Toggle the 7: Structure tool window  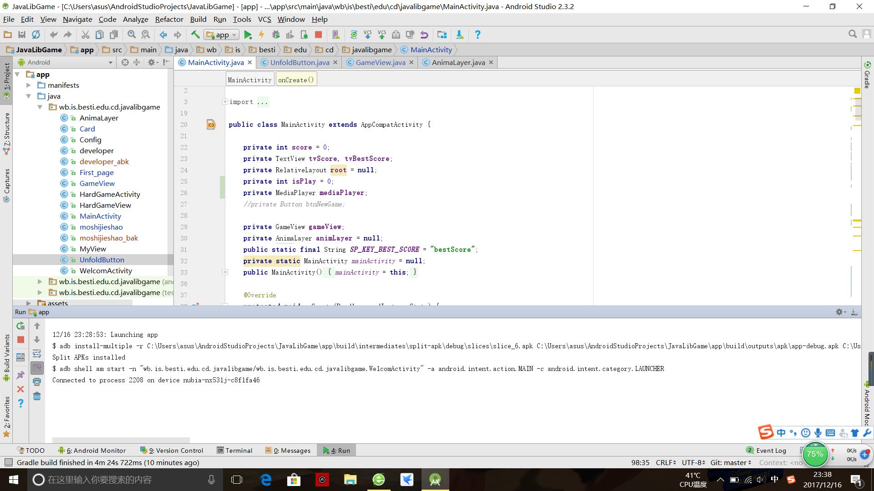[6, 134]
